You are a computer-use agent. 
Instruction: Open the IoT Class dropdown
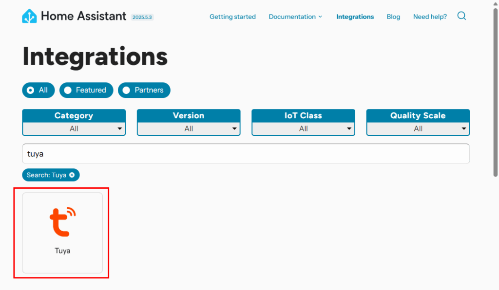(303, 128)
